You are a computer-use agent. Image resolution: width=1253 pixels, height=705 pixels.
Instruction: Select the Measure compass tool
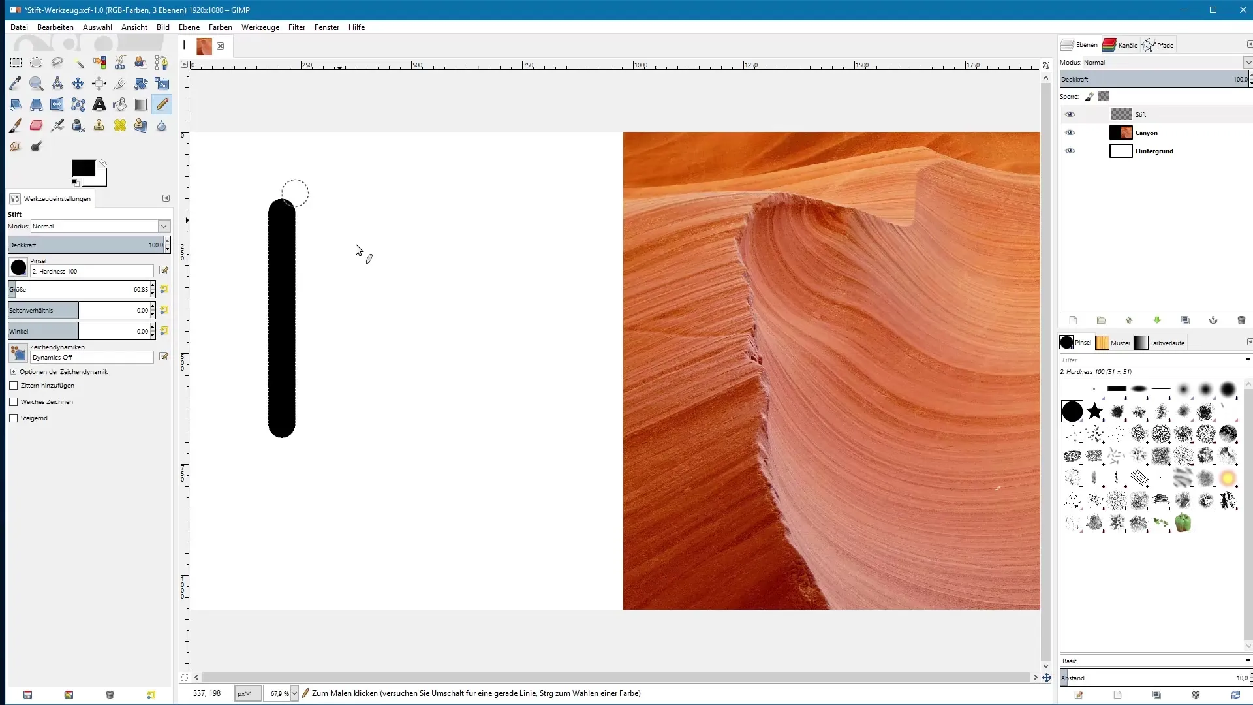click(x=57, y=84)
